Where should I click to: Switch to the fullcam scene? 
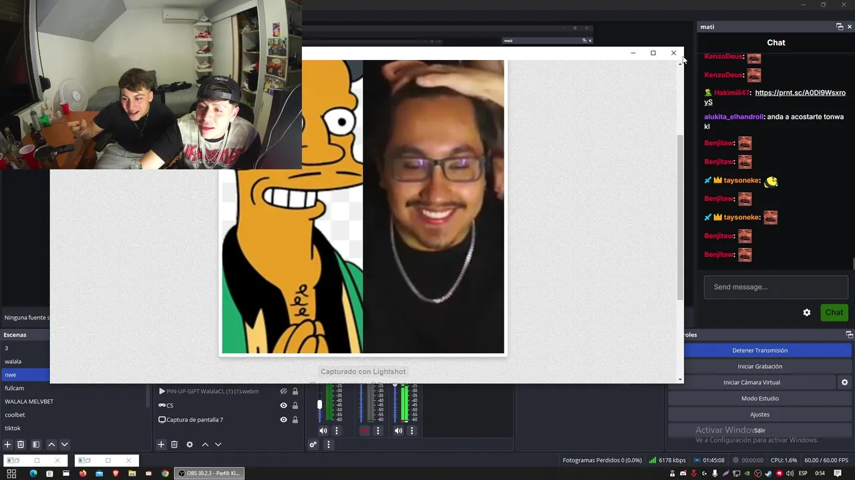click(73, 388)
